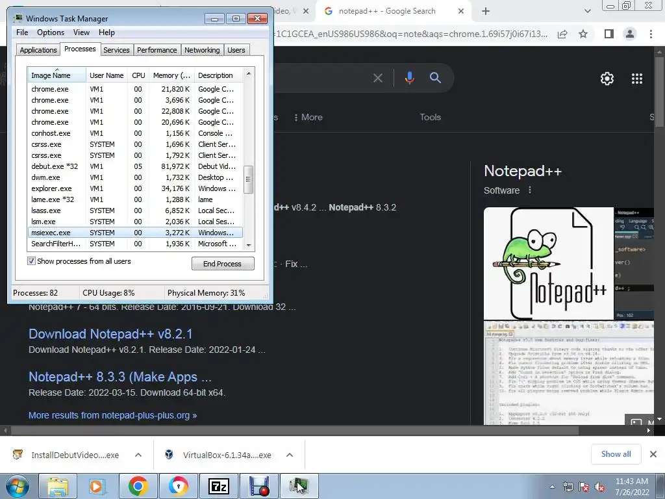Image resolution: width=665 pixels, height=499 pixels.
Task: Click the network tray icon
Action: (568, 487)
